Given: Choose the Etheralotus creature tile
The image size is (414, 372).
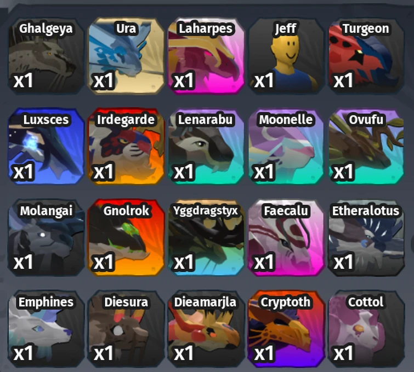Looking at the screenshot, I should (366, 237).
